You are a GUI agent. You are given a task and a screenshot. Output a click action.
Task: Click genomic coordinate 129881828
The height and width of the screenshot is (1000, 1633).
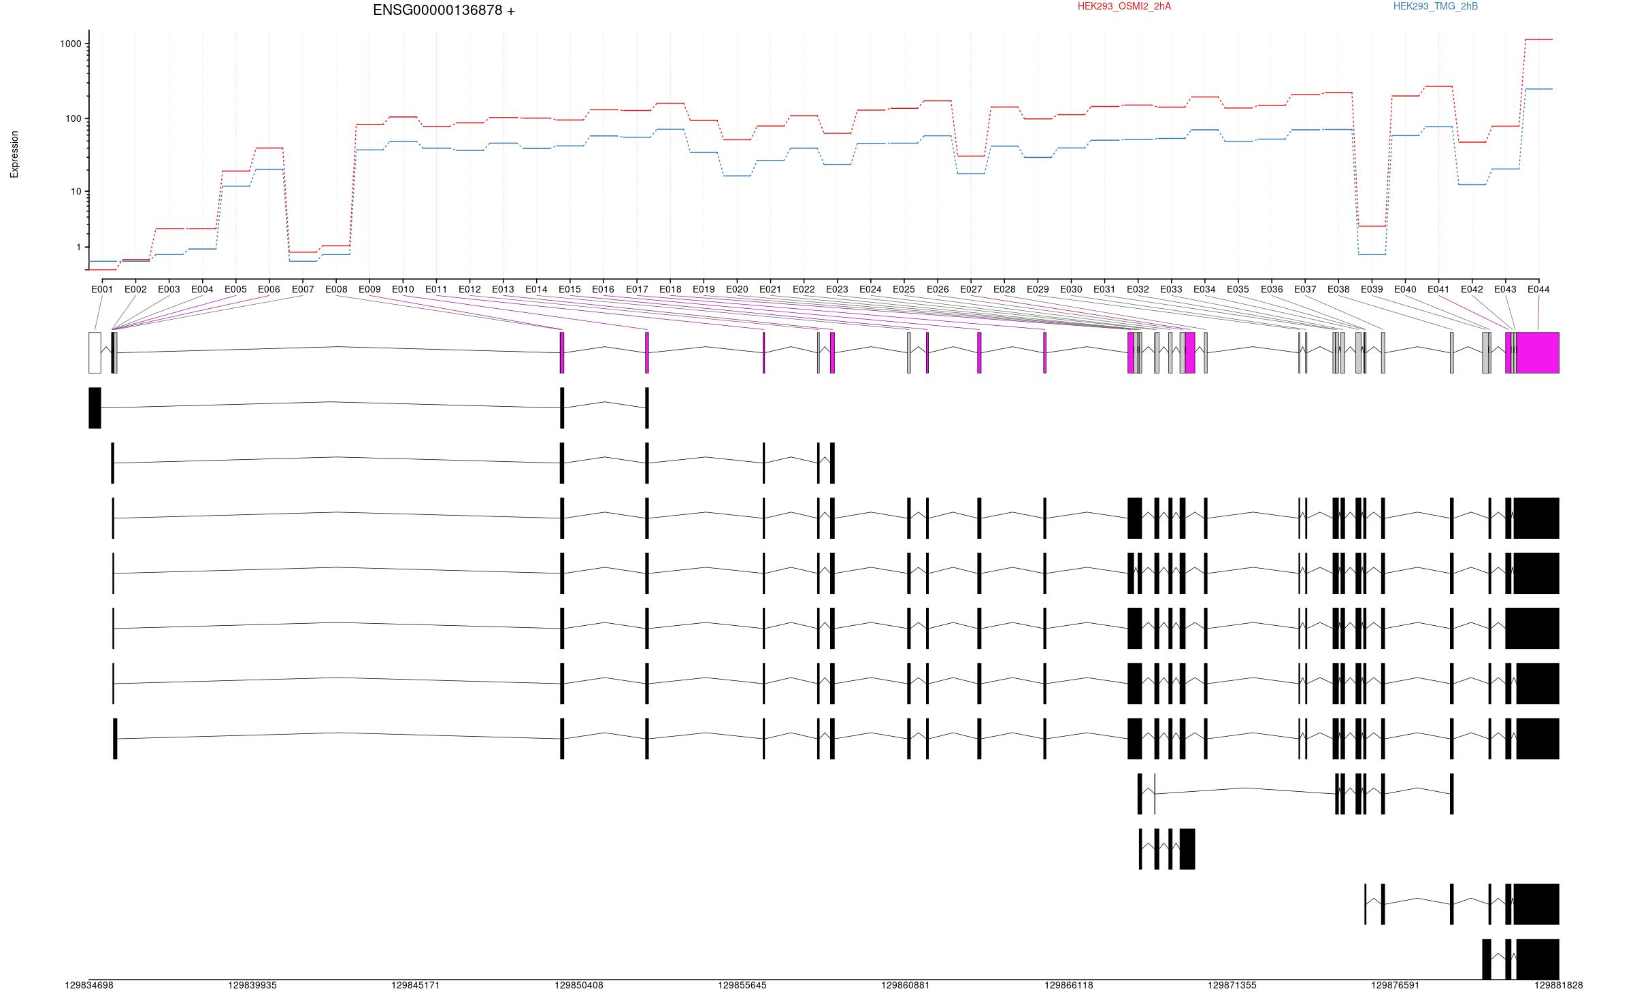point(1559,985)
